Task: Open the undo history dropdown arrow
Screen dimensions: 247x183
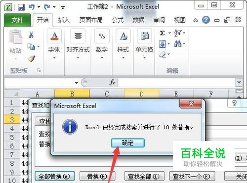Action: [39, 7]
